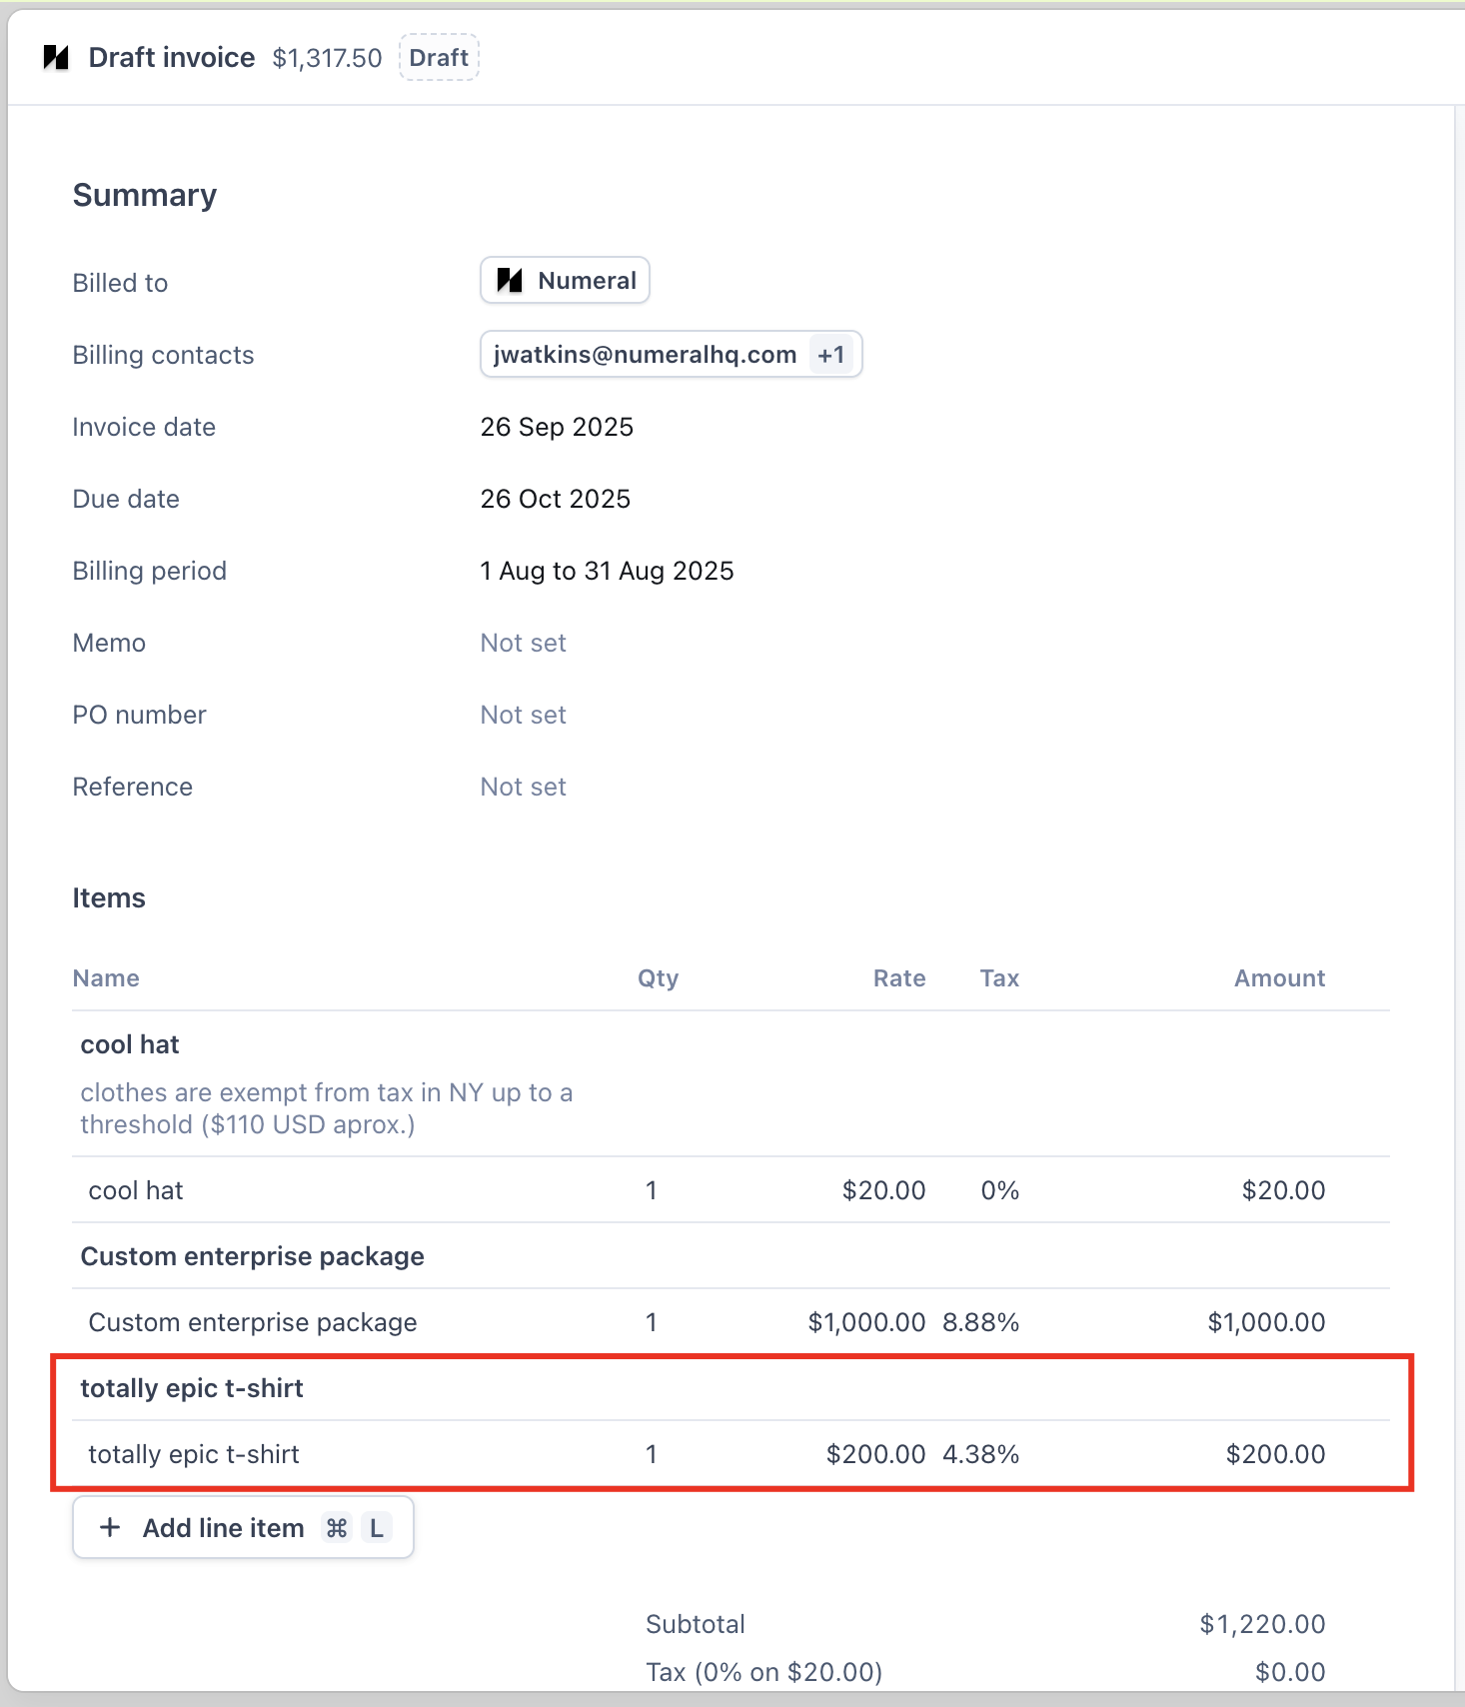This screenshot has width=1465, height=1707.
Task: Open billing contacts jwatkins@numeralhq.com
Action: [645, 355]
